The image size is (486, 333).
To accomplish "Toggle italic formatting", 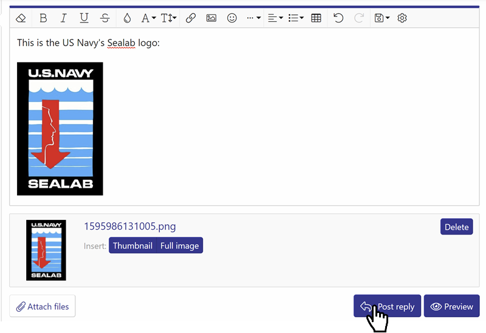I will 64,18.
